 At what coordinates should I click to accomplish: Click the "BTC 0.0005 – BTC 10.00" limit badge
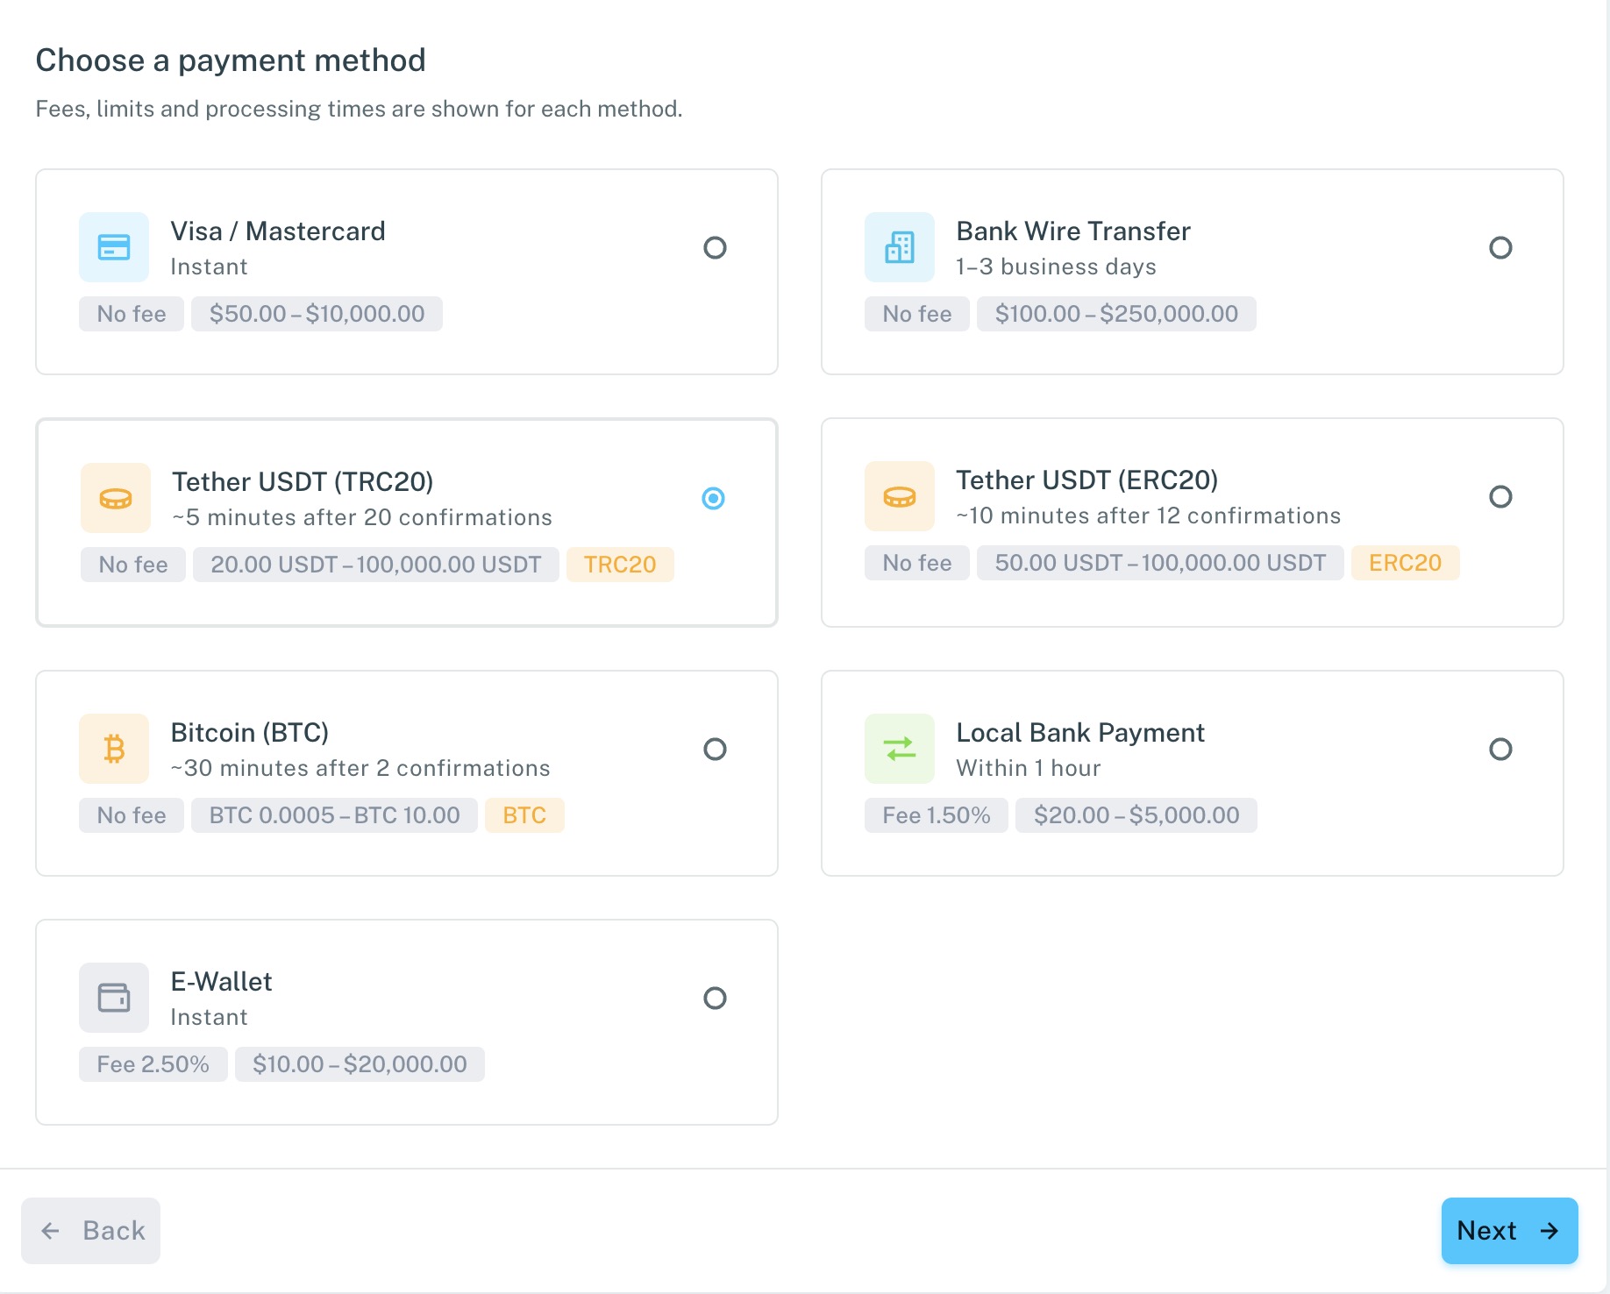click(334, 815)
